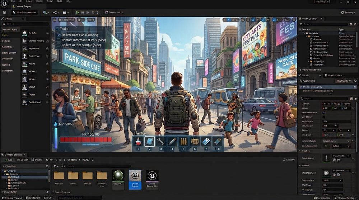
Task: Select the Rav Aero folder in tree
Action: tap(13, 174)
